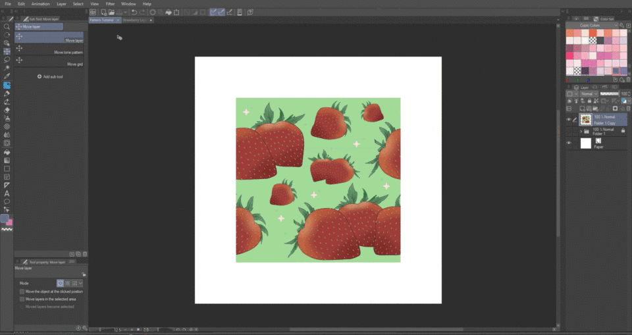
Task: Toggle visibility box of Folder 1 layer
Action: coord(569,132)
